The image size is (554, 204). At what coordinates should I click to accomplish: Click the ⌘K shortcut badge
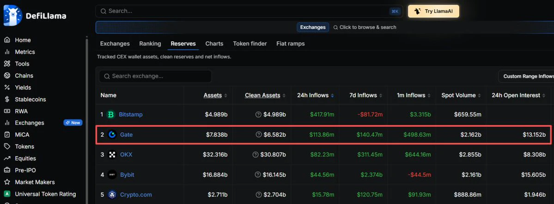(395, 11)
